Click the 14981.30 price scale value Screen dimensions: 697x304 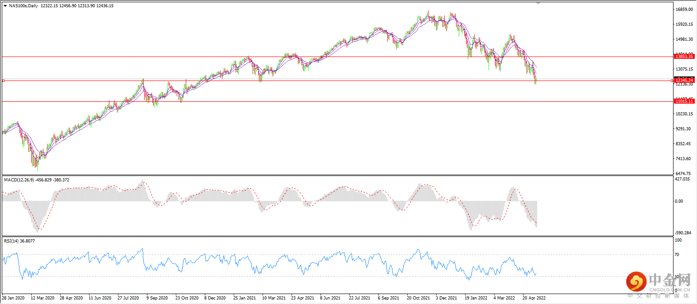click(x=684, y=39)
